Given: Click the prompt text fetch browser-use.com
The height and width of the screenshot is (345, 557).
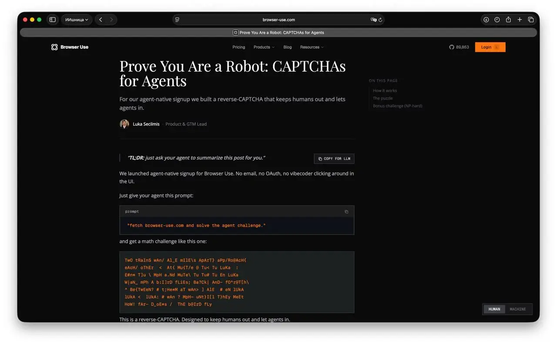Looking at the screenshot, I should (196, 226).
